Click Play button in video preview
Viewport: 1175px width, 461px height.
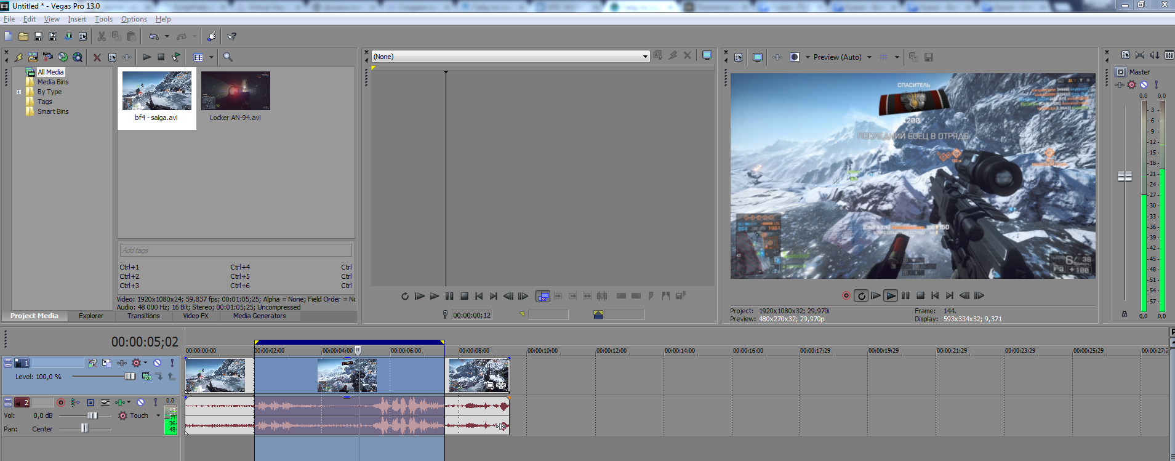click(x=891, y=296)
